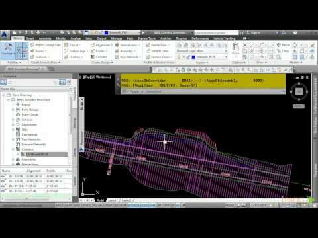Click the Section Views tool icon

(x=148, y=57)
